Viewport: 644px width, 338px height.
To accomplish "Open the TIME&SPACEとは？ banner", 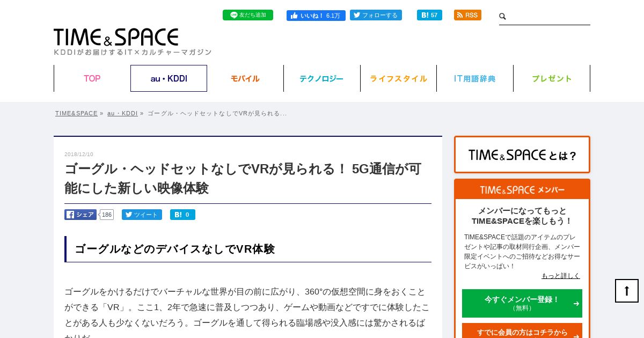I will click(522, 155).
